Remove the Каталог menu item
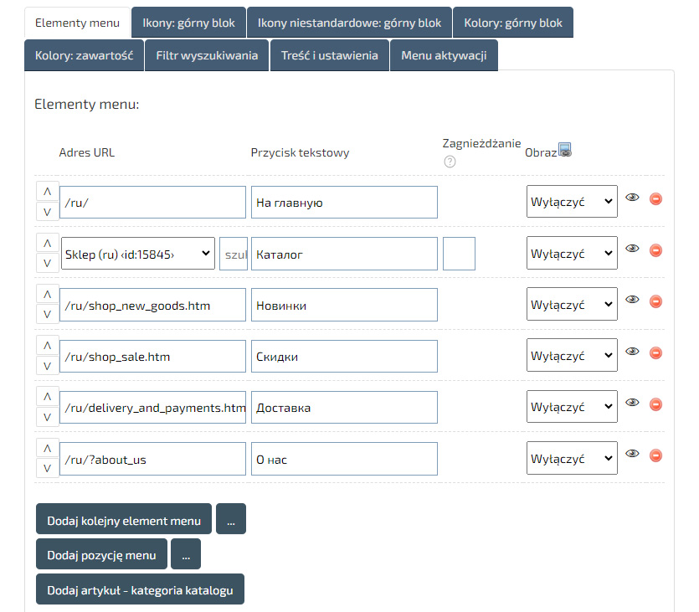 (x=655, y=249)
